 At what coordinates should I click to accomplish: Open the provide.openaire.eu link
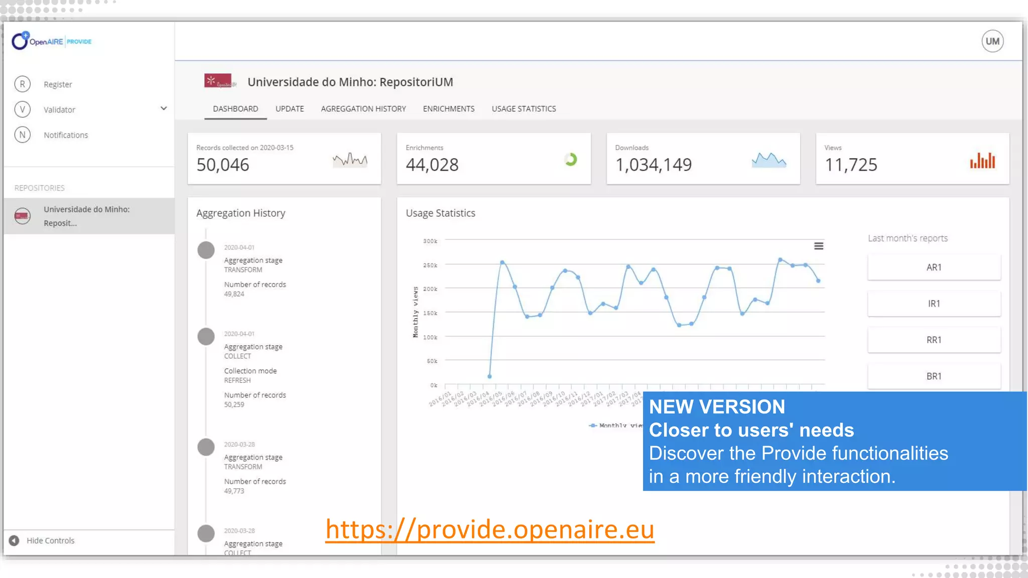pos(489,529)
